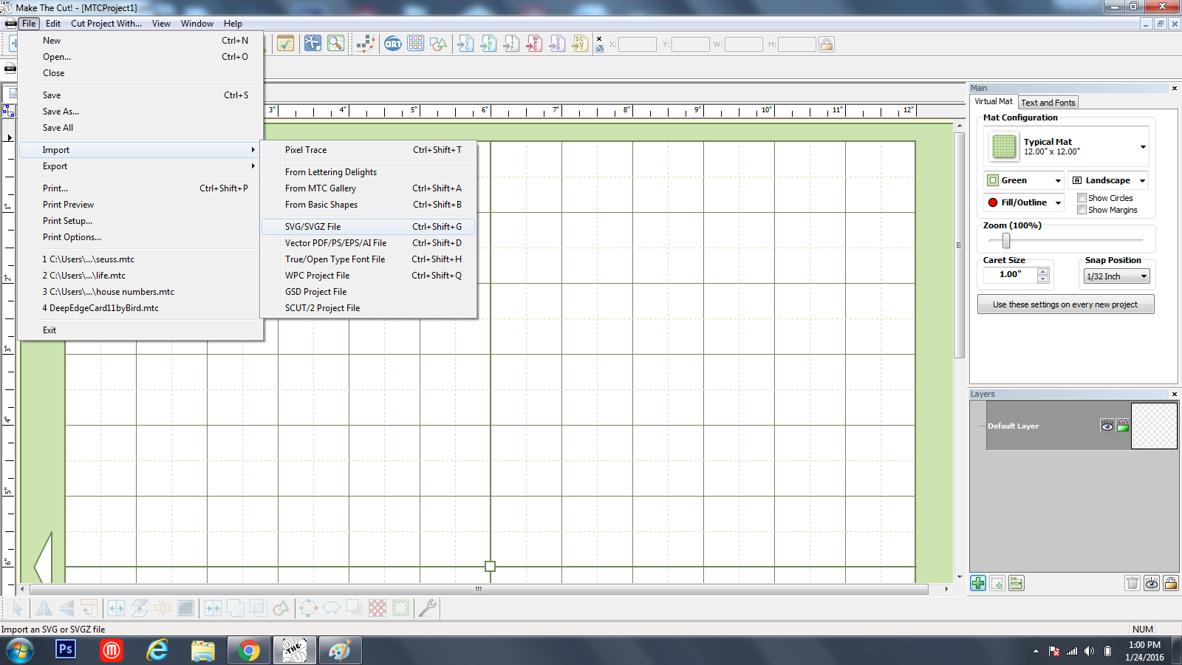Click the Import PDF toolbar icon

click(x=488, y=44)
